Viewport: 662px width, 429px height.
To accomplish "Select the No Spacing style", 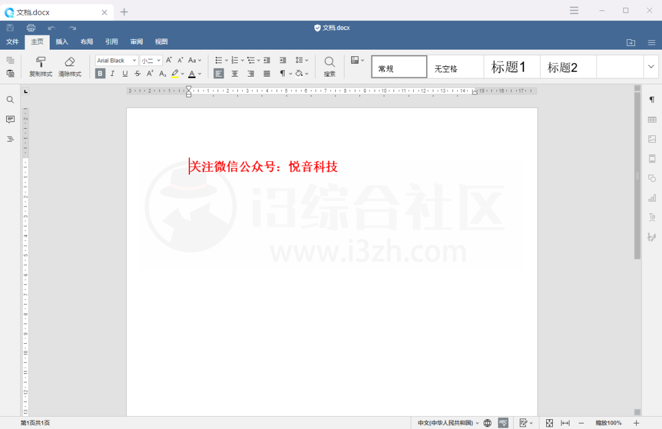I will pyautogui.click(x=455, y=67).
